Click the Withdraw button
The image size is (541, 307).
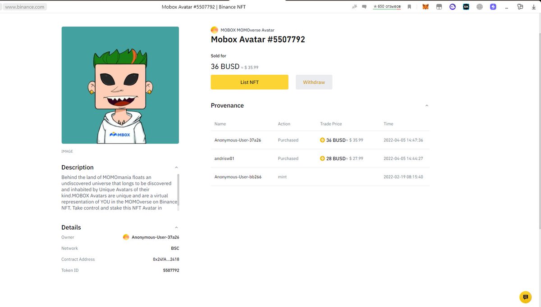(x=314, y=82)
